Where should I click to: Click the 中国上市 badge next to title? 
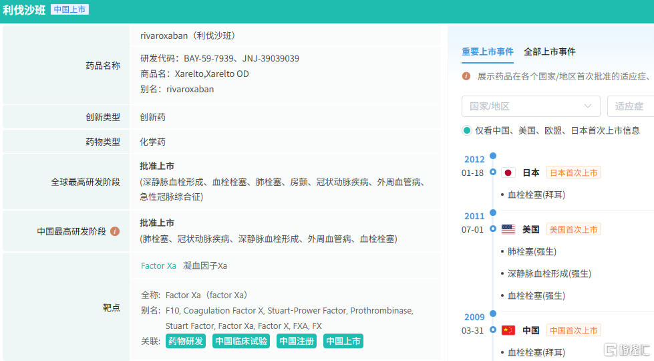pos(69,9)
